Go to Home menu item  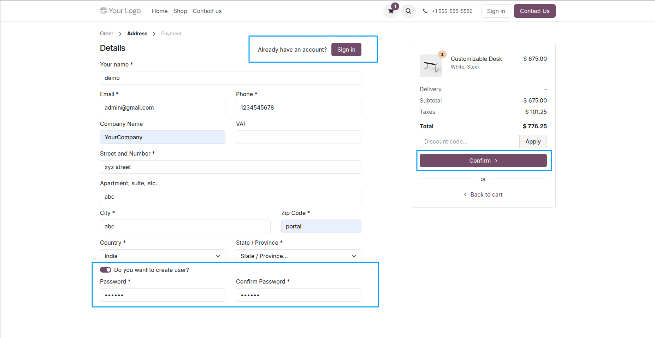(x=160, y=11)
